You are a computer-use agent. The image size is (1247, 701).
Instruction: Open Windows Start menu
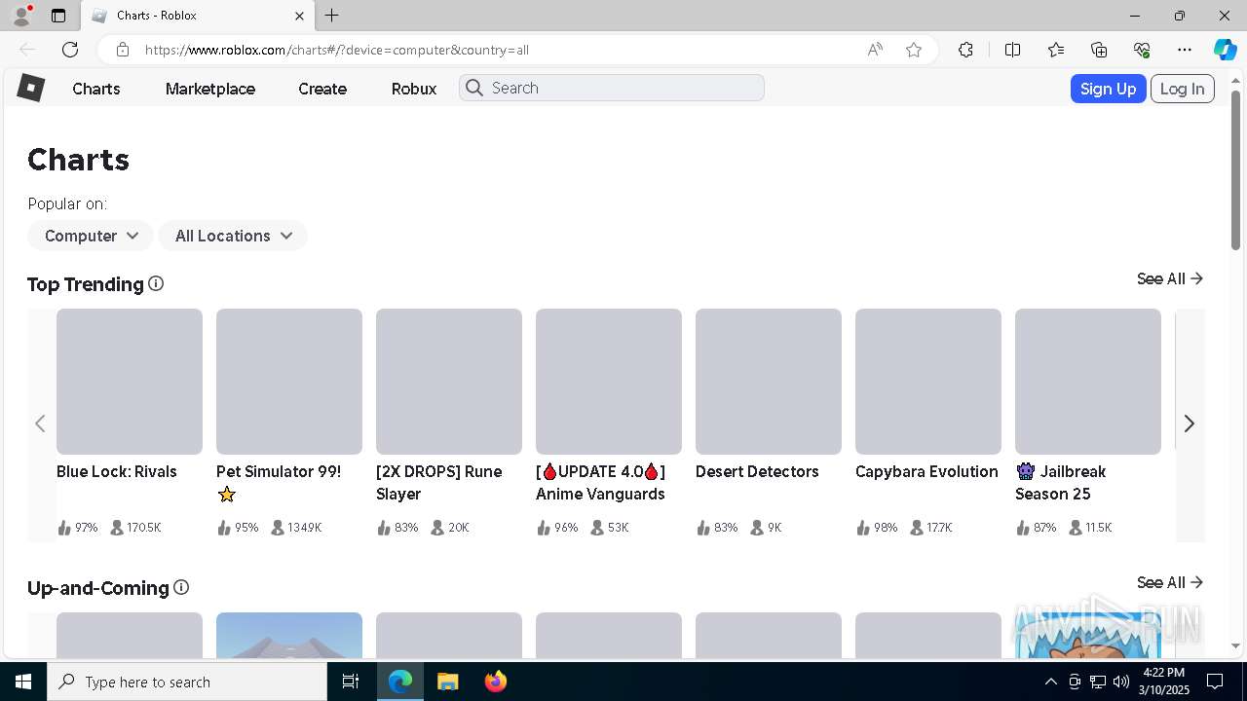23,682
